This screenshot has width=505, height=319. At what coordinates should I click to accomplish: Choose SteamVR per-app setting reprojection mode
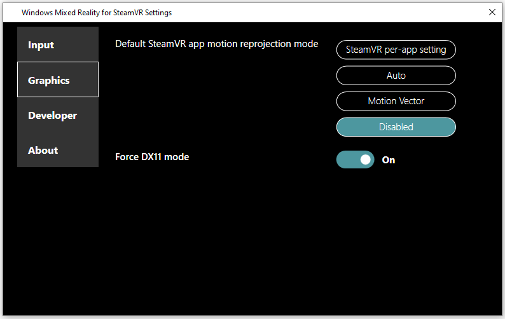pos(396,50)
